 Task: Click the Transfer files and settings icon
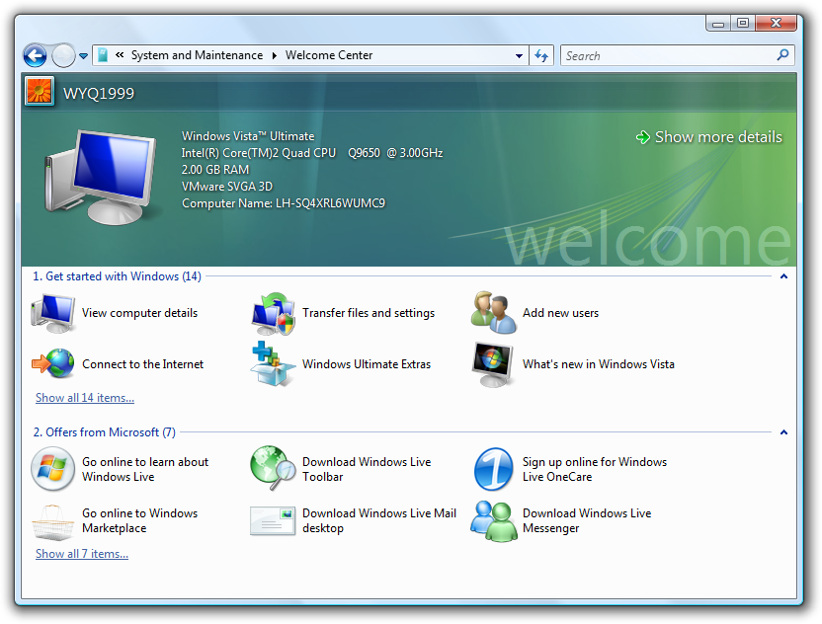[x=273, y=313]
